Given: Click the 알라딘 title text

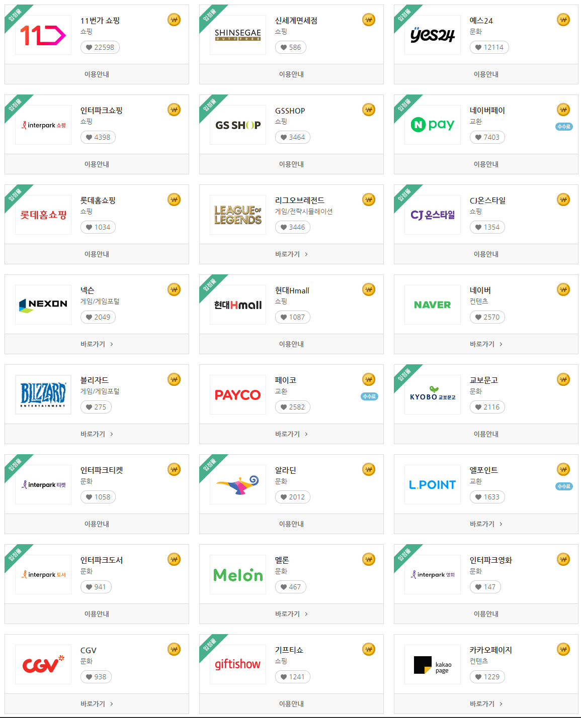Looking at the screenshot, I should pyautogui.click(x=285, y=470).
